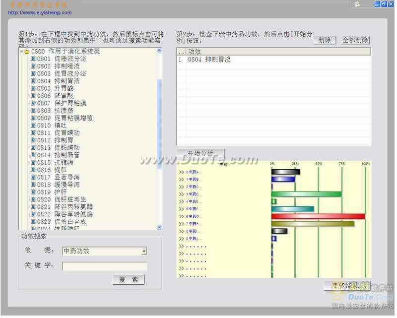Click the icon beside 0815 抗腹泻
This screenshot has width=397, height=318.
click(x=33, y=162)
